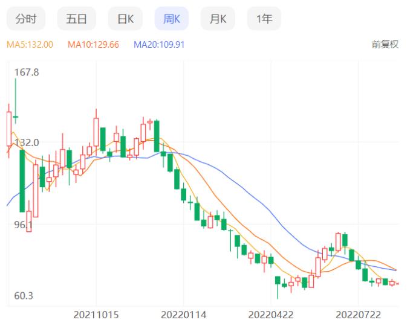416x323 pixels.
Task: Click the highlighted 周K tab
Action: [x=172, y=19]
